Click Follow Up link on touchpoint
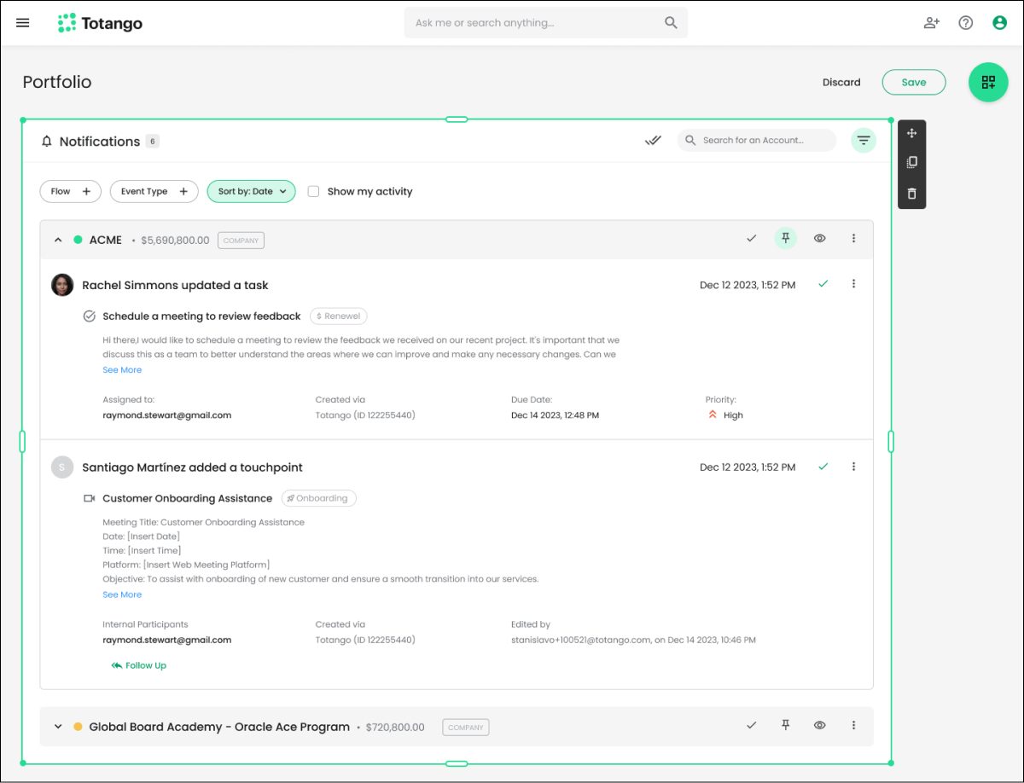 coord(138,665)
